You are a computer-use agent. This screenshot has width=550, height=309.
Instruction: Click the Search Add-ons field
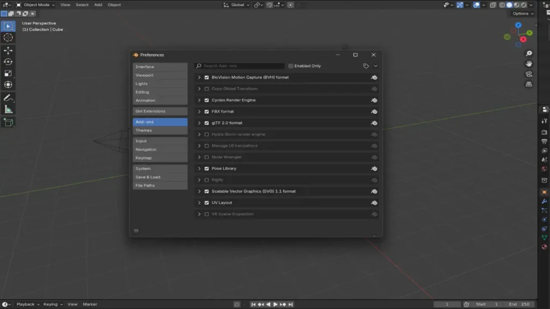coord(240,66)
